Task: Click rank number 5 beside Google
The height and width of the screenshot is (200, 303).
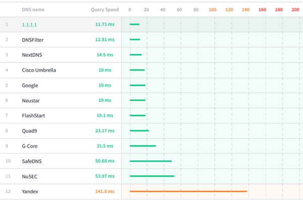Action: (7, 85)
